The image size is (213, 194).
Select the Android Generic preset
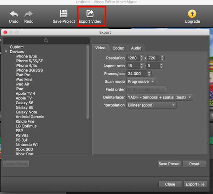point(30,117)
